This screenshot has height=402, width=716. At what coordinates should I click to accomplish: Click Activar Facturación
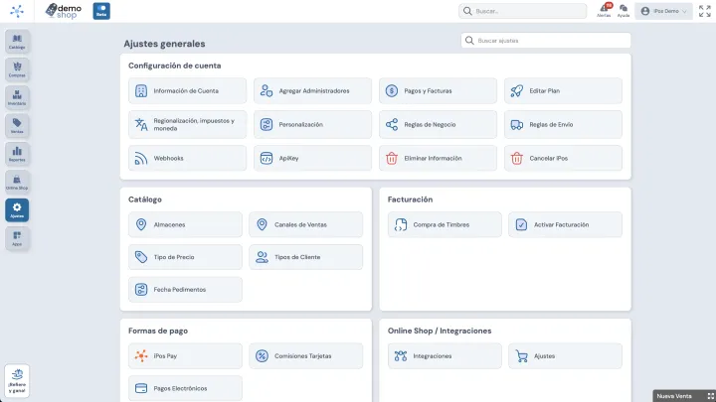tap(565, 224)
